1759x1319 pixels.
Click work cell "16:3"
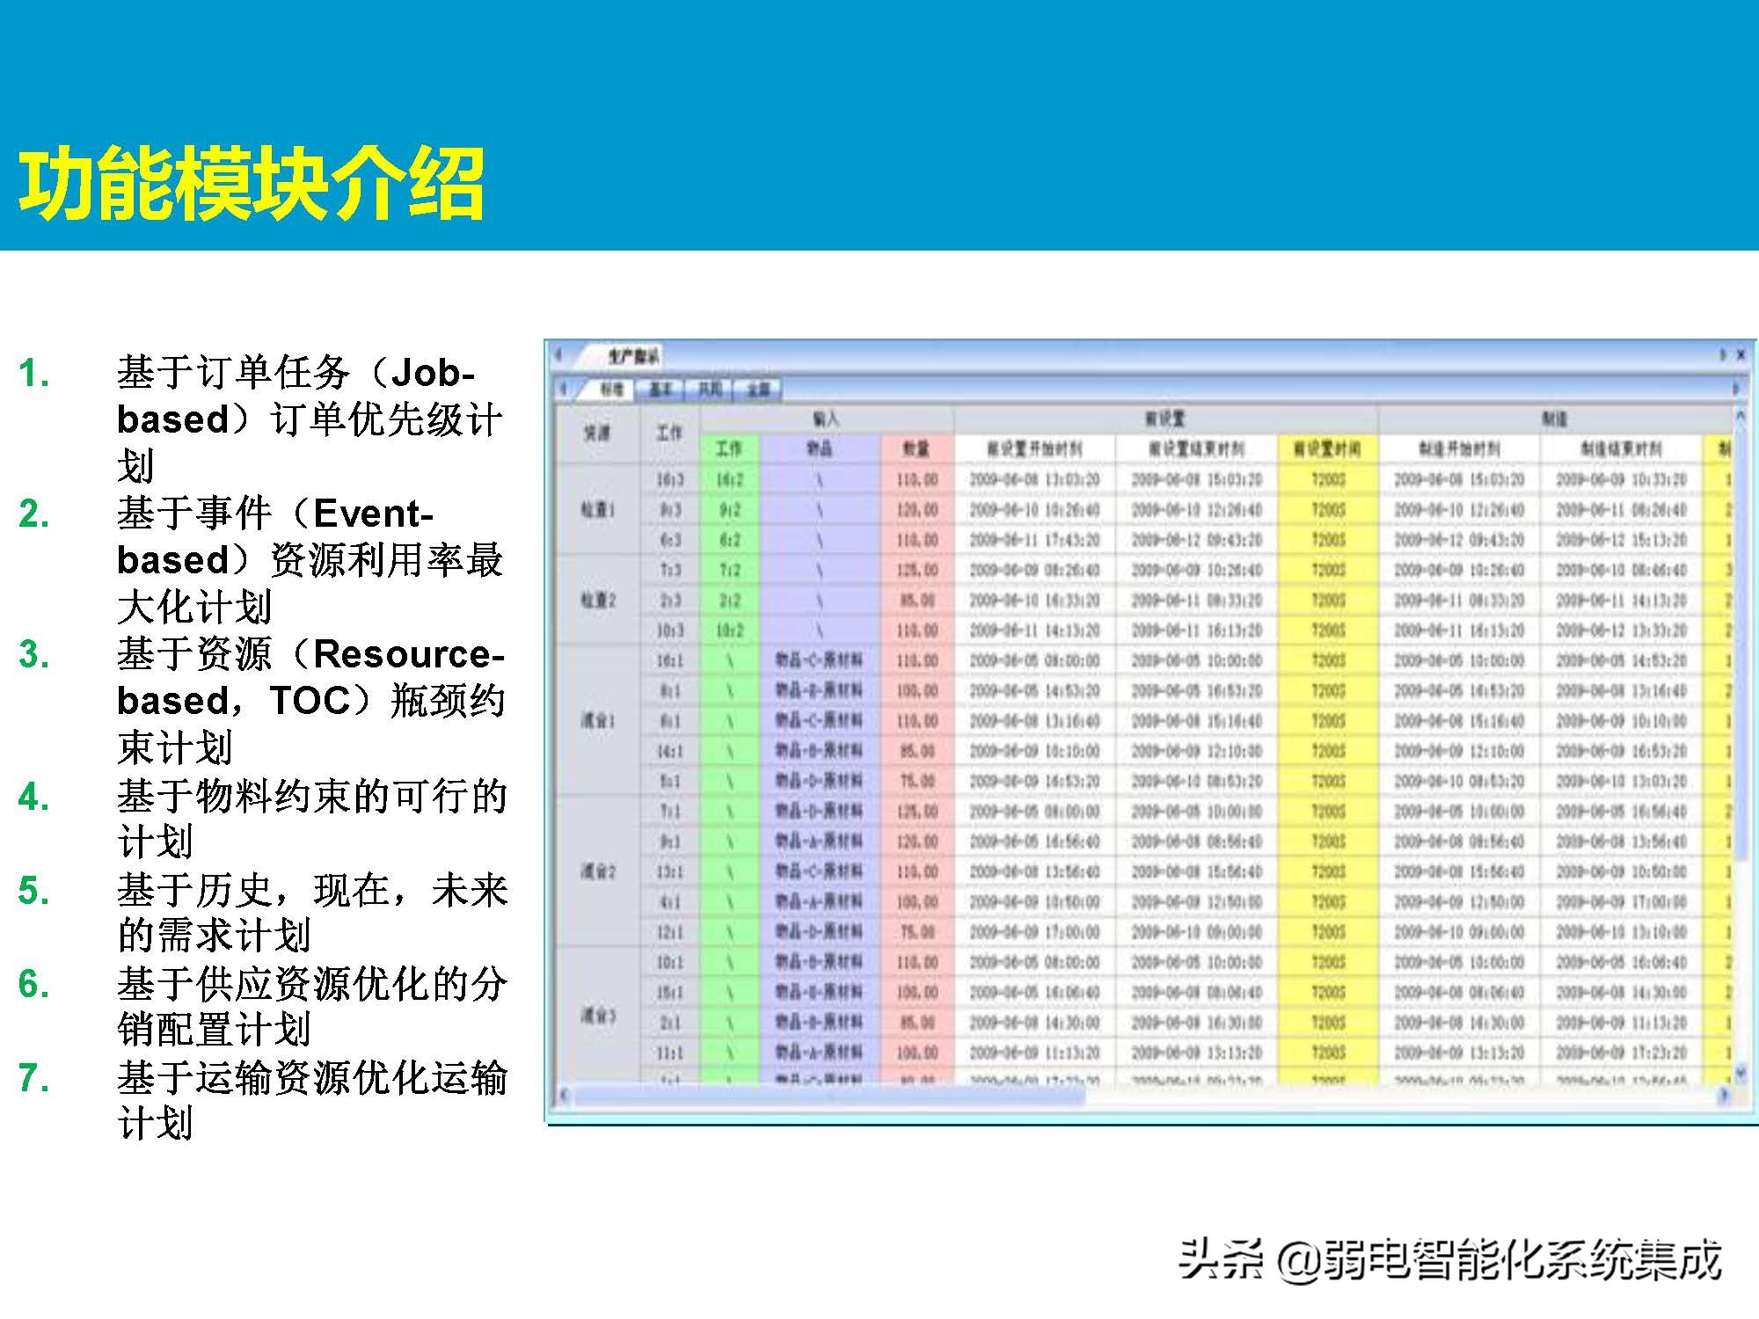[669, 480]
